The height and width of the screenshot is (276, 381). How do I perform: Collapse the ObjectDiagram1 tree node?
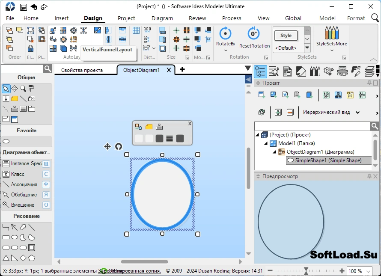coord(274,152)
